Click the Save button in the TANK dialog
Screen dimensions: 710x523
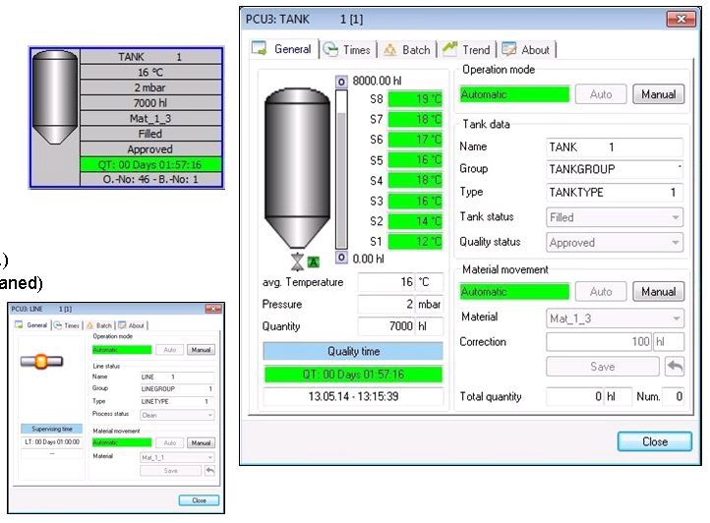[602, 367]
